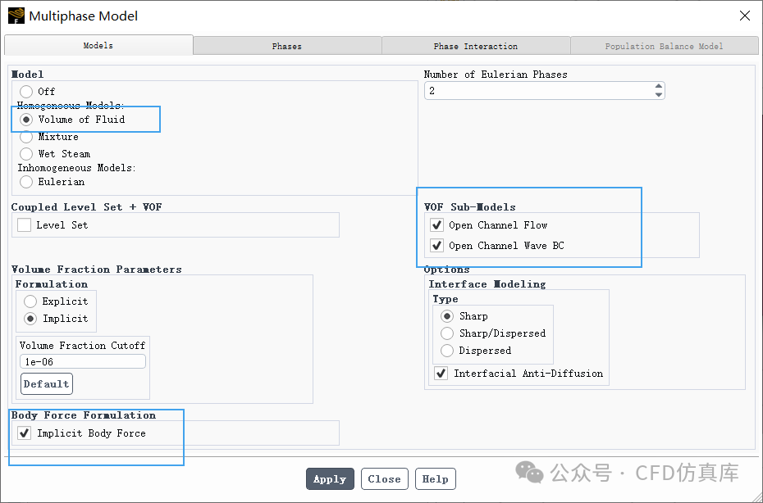Choose the Wet Steam model
The image size is (763, 503).
click(x=26, y=153)
